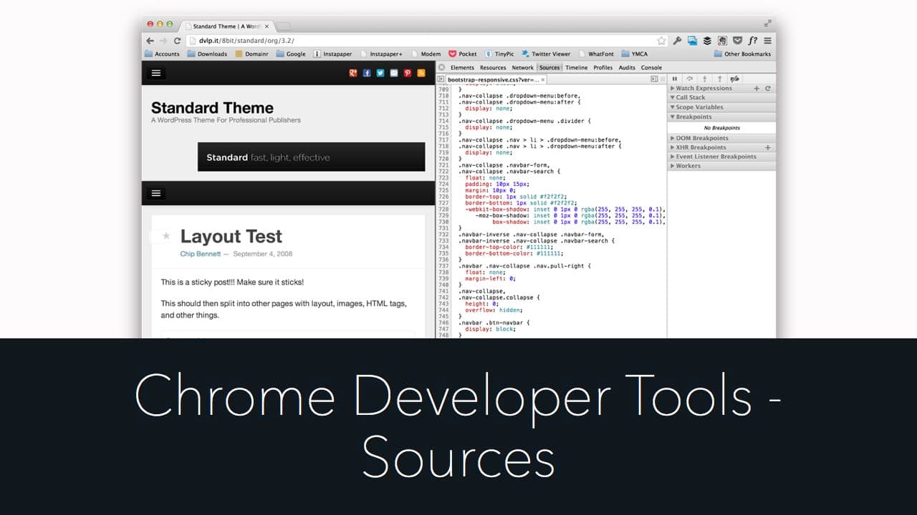Open the Buffer stacked-layers extension
917x515 pixels.
pyautogui.click(x=707, y=41)
